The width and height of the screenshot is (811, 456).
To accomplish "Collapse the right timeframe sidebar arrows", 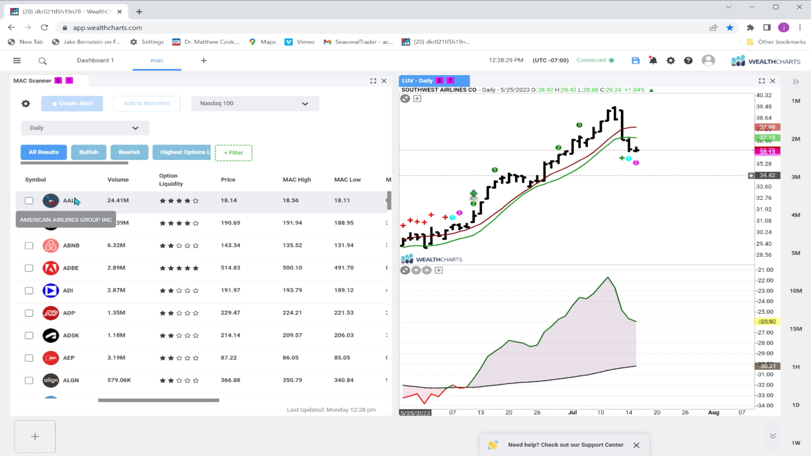I will click(x=796, y=81).
